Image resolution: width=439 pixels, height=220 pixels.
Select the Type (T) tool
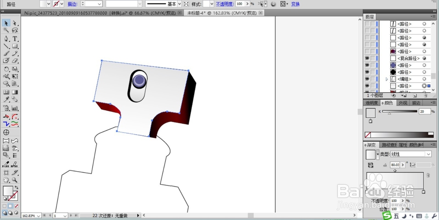tap(14, 39)
